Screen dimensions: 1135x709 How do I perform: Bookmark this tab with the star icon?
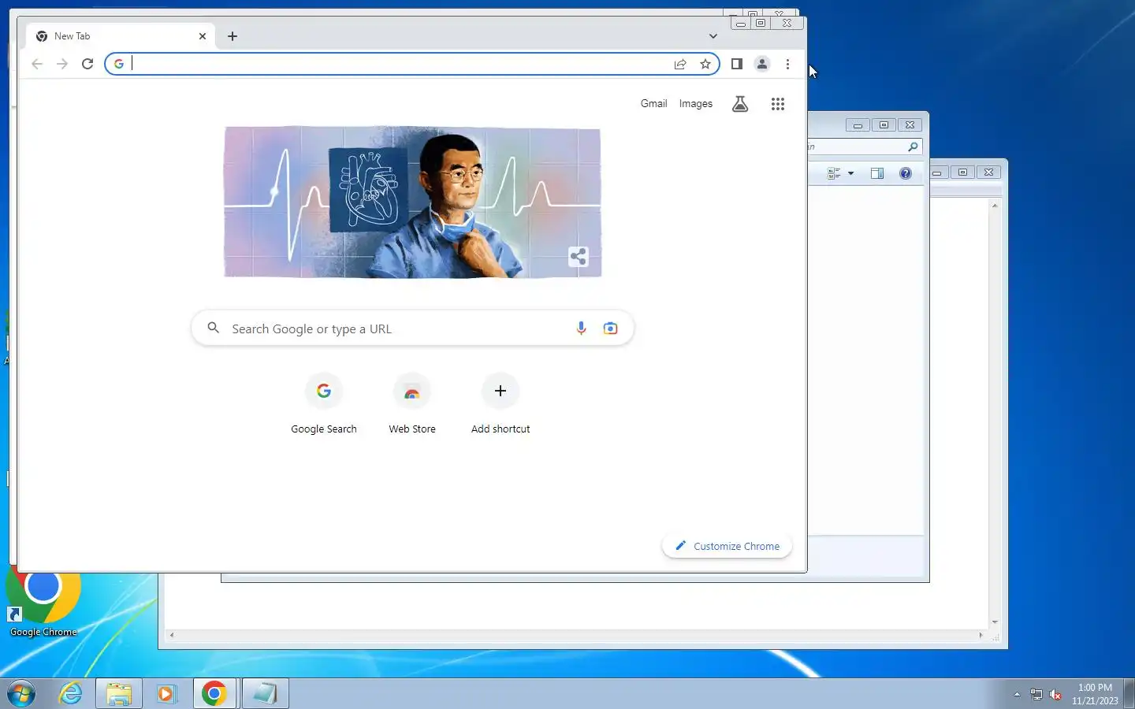point(705,64)
